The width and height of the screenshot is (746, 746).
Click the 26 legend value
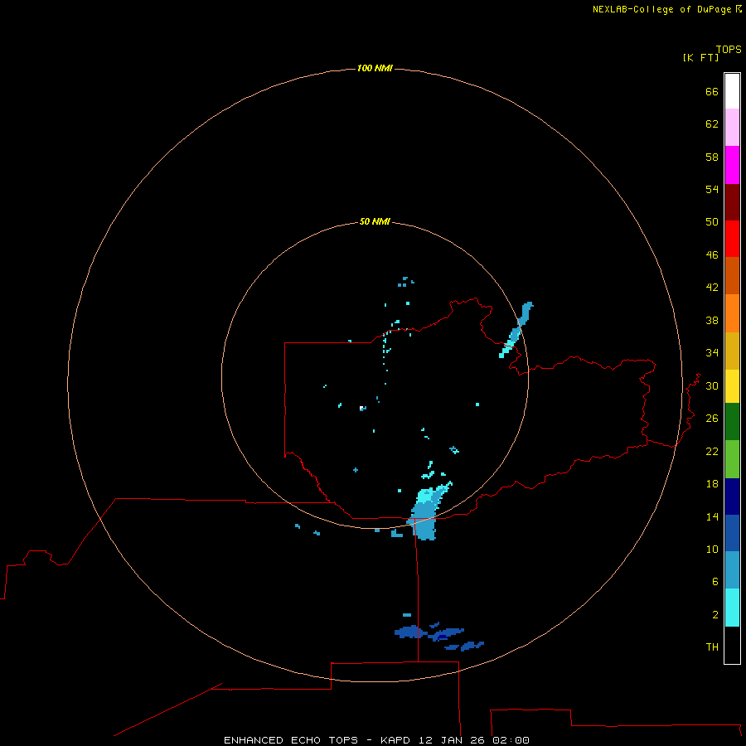[712, 419]
